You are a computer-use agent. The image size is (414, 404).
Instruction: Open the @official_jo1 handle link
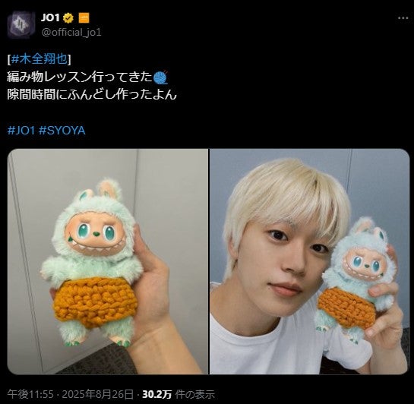(x=71, y=33)
